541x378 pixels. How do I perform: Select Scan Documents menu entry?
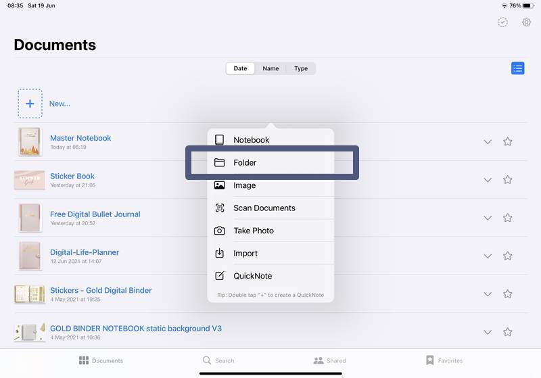coord(270,208)
